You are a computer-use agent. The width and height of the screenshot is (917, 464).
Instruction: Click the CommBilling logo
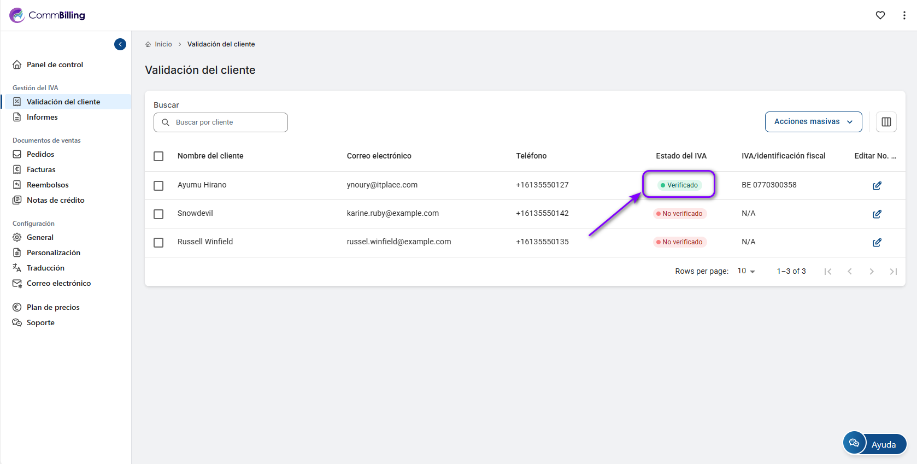pyautogui.click(x=48, y=15)
